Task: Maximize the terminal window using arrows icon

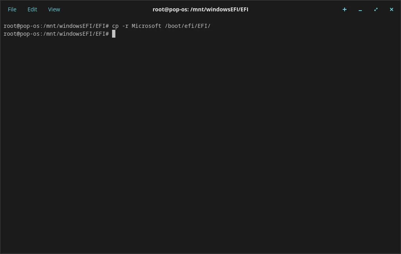Action: 376,9
